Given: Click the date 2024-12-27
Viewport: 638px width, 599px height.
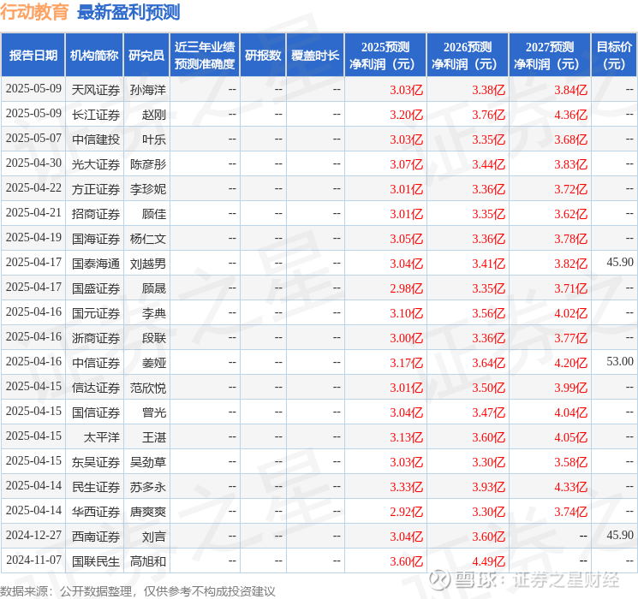Looking at the screenshot, I should click(x=33, y=535).
